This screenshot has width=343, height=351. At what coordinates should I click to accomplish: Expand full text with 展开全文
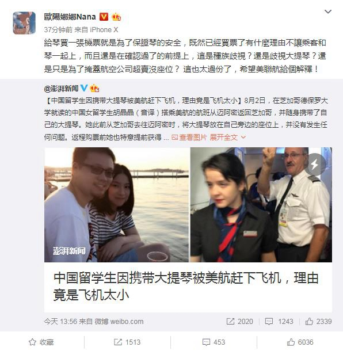[x=228, y=137]
